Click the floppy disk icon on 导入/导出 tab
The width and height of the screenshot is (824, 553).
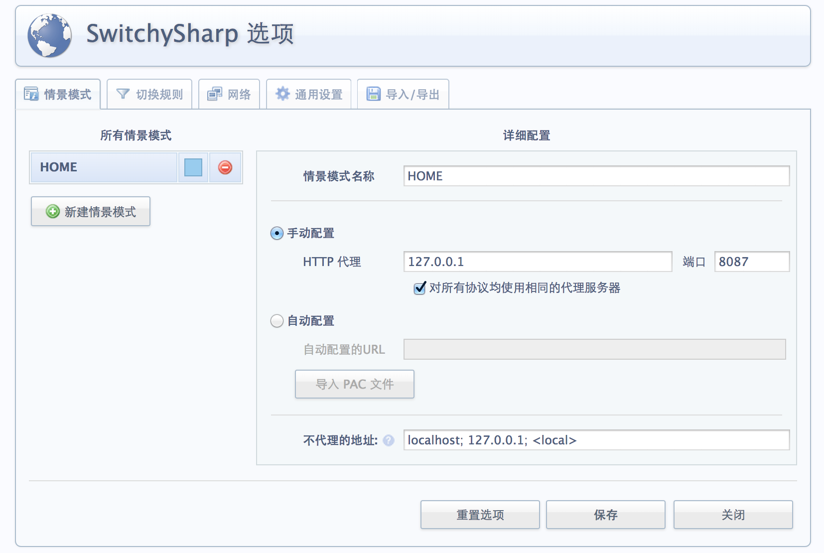pyautogui.click(x=373, y=94)
